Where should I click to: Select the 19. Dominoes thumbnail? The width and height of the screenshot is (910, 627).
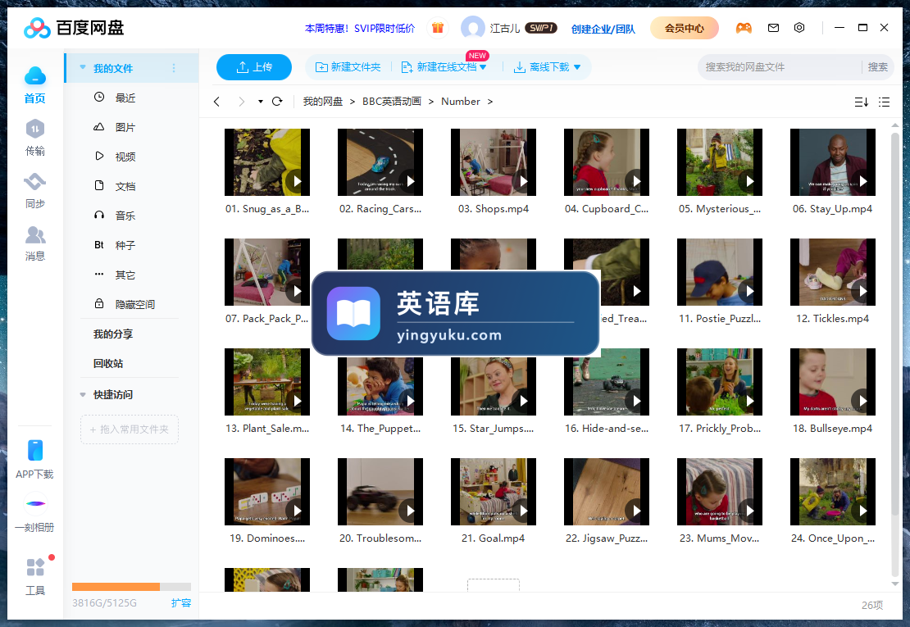pos(267,492)
